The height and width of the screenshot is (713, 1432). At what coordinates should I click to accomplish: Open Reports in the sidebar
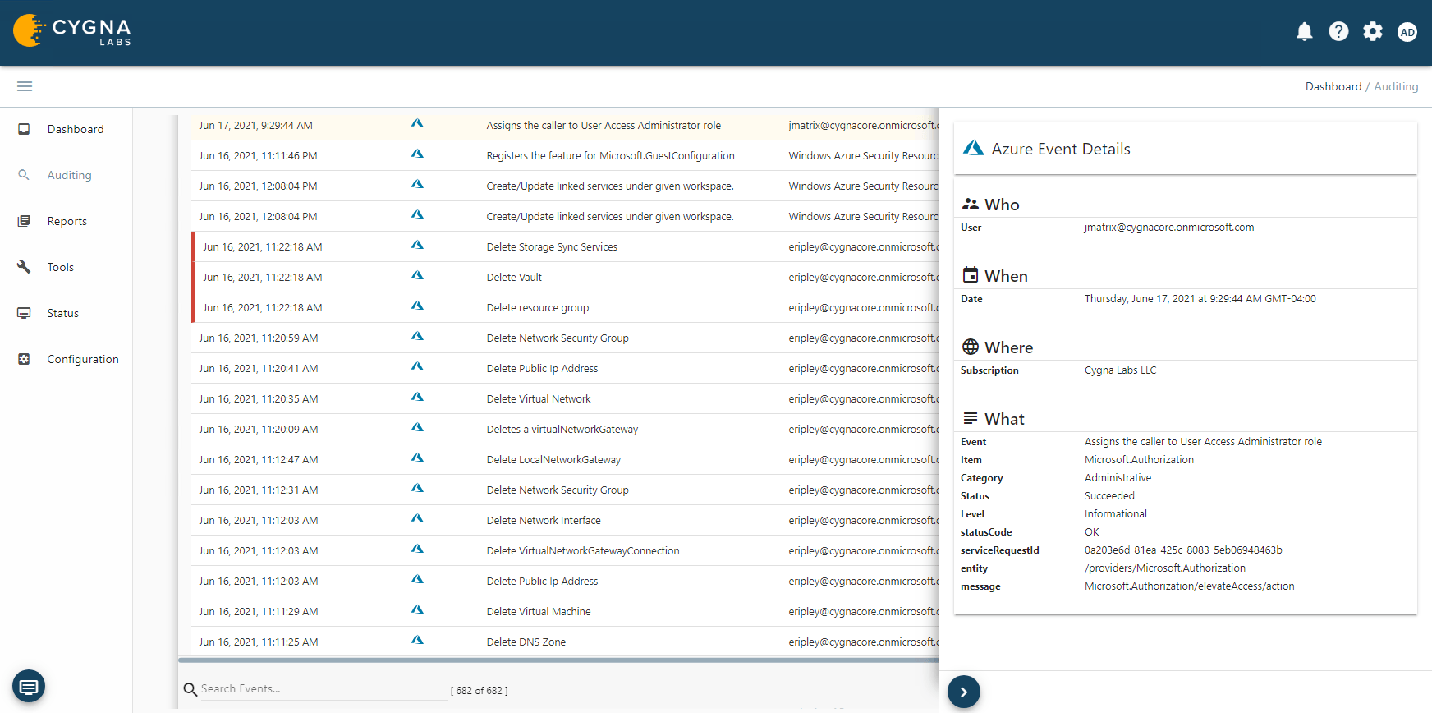[x=67, y=221]
